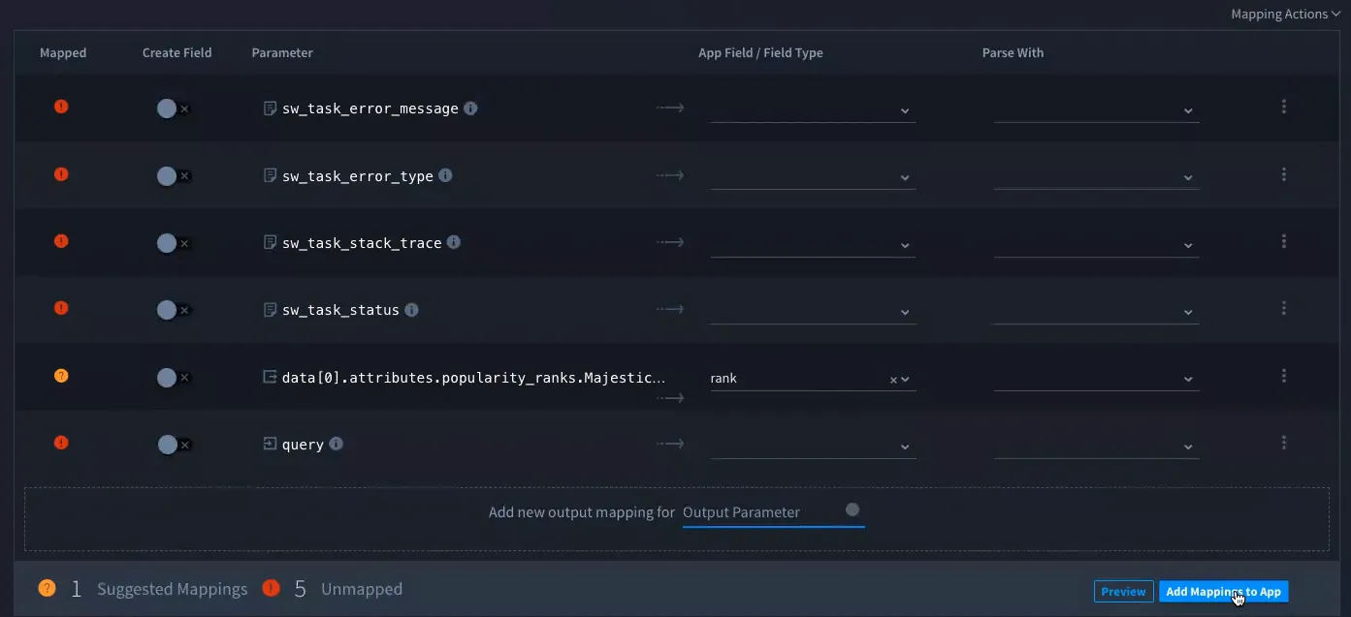This screenshot has width=1351, height=617.
Task: Click the red unmapped status icon for query
Action: [x=61, y=443]
